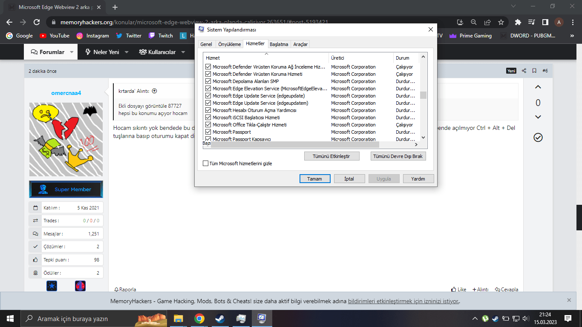
Task: Open the notification center icon
Action: coord(568,318)
